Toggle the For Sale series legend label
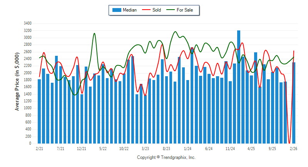This screenshot has height=167, width=308. pyautogui.click(x=185, y=10)
